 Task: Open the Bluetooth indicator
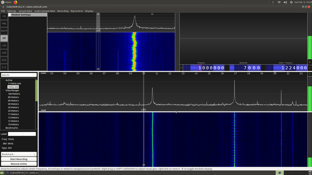[273, 2]
